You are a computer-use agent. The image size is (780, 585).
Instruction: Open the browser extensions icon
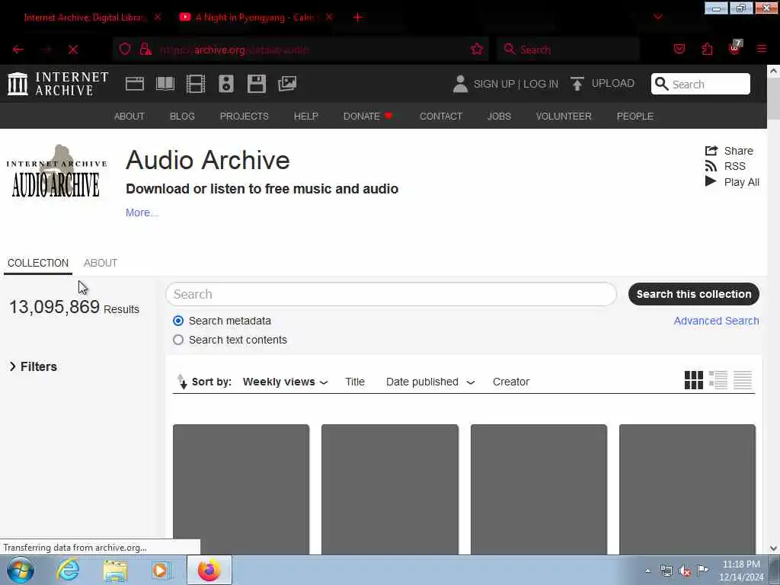(x=707, y=49)
